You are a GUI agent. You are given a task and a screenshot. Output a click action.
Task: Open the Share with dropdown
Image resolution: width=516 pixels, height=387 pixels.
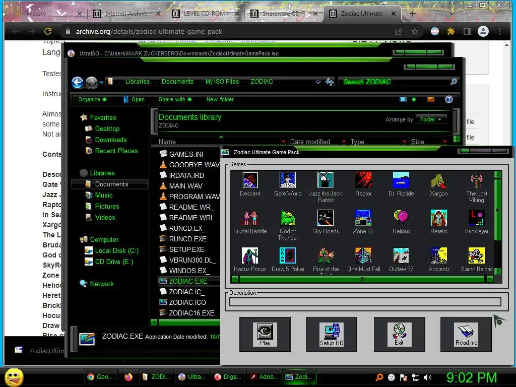tap(175, 99)
